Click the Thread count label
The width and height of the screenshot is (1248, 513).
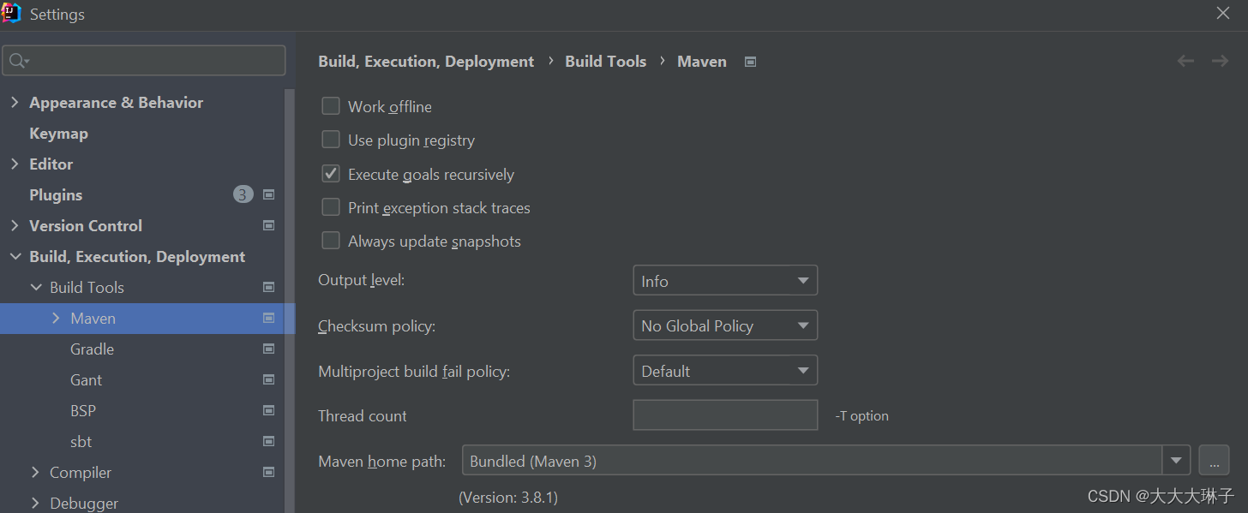click(363, 416)
